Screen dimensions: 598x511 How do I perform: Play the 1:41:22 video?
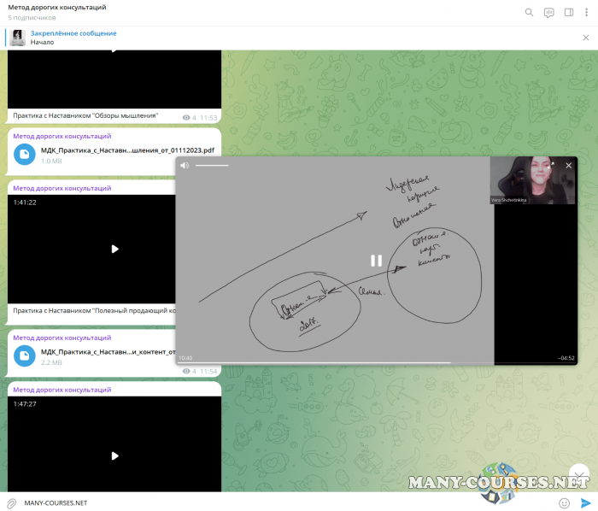tap(114, 249)
